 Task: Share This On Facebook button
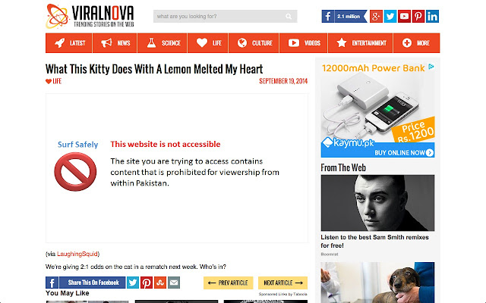pos(86,283)
